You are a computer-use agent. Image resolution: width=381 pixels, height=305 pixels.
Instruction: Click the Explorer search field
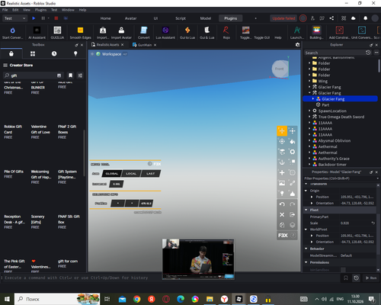click(335, 53)
